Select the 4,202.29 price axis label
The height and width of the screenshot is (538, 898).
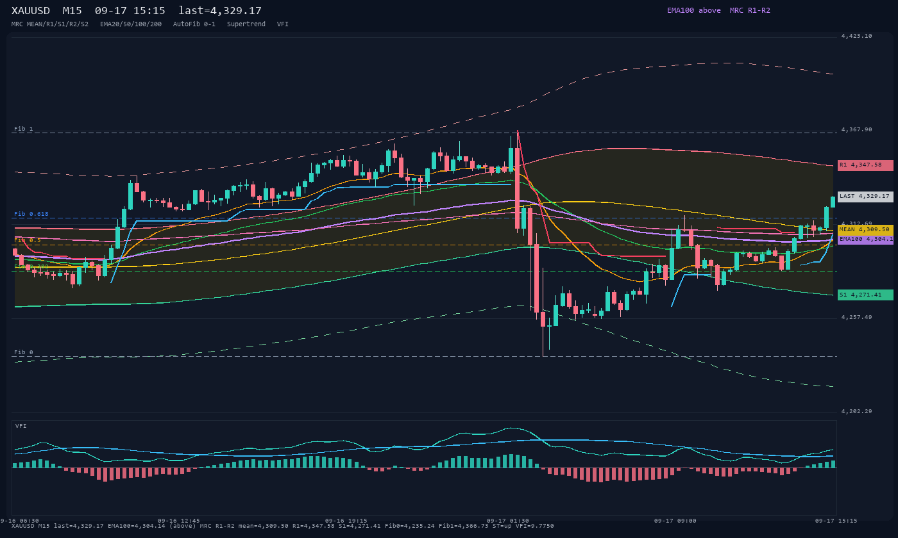[x=857, y=411]
